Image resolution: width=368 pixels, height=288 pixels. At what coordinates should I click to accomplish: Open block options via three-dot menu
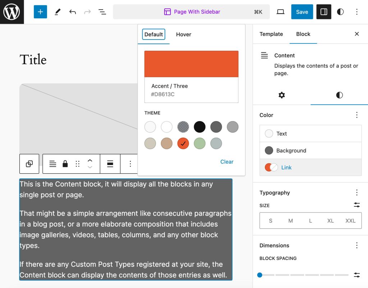[130, 164]
